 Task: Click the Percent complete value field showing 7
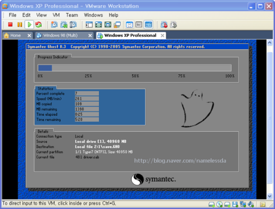(87, 93)
